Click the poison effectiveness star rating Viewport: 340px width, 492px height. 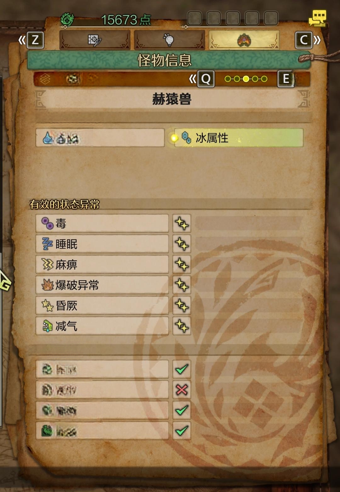[182, 224]
